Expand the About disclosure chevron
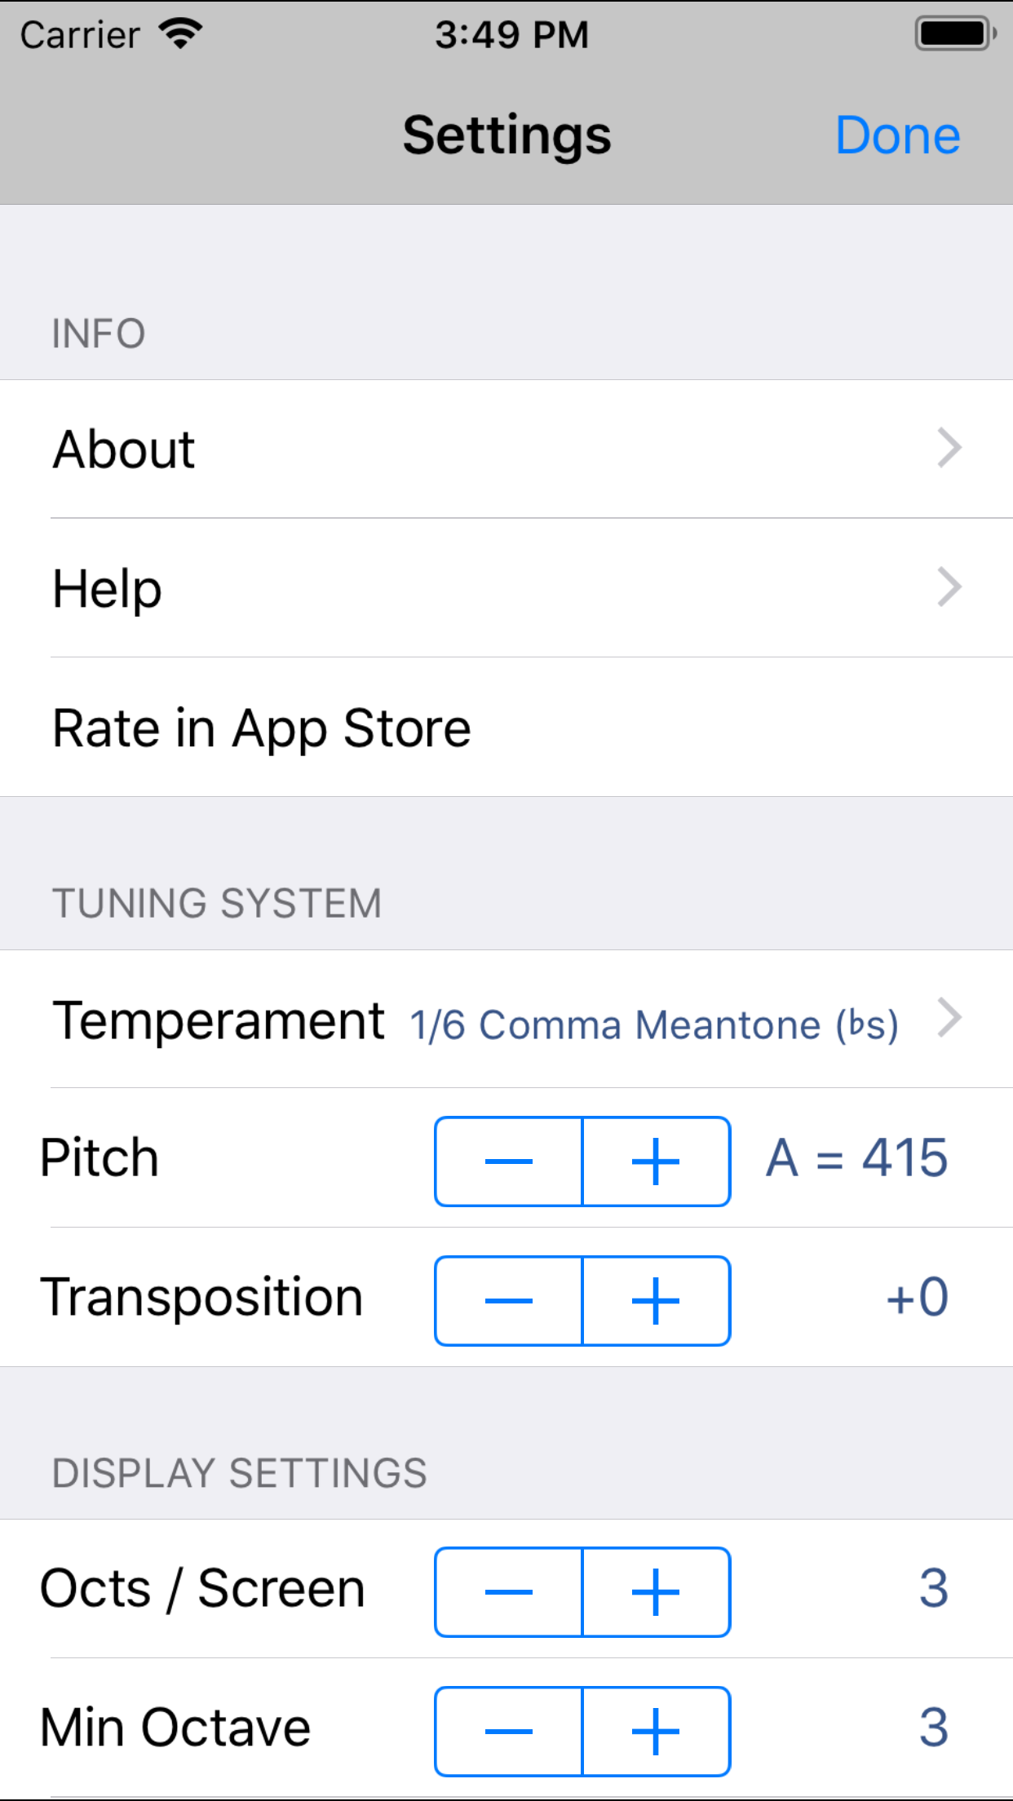The image size is (1013, 1801). pyautogui.click(x=949, y=448)
